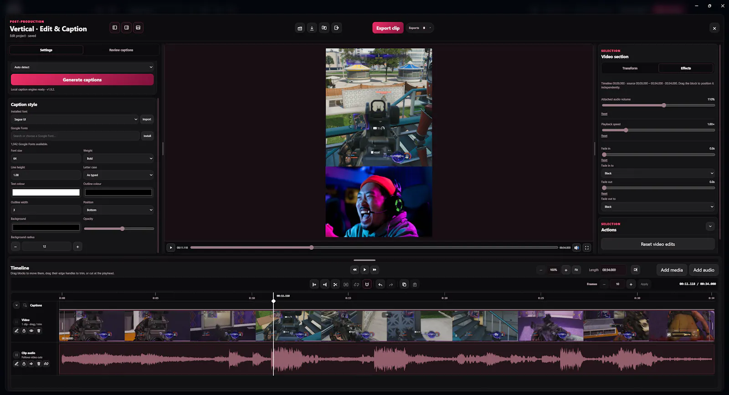
Task: Open the white Text colour swatch
Action: tap(46, 193)
